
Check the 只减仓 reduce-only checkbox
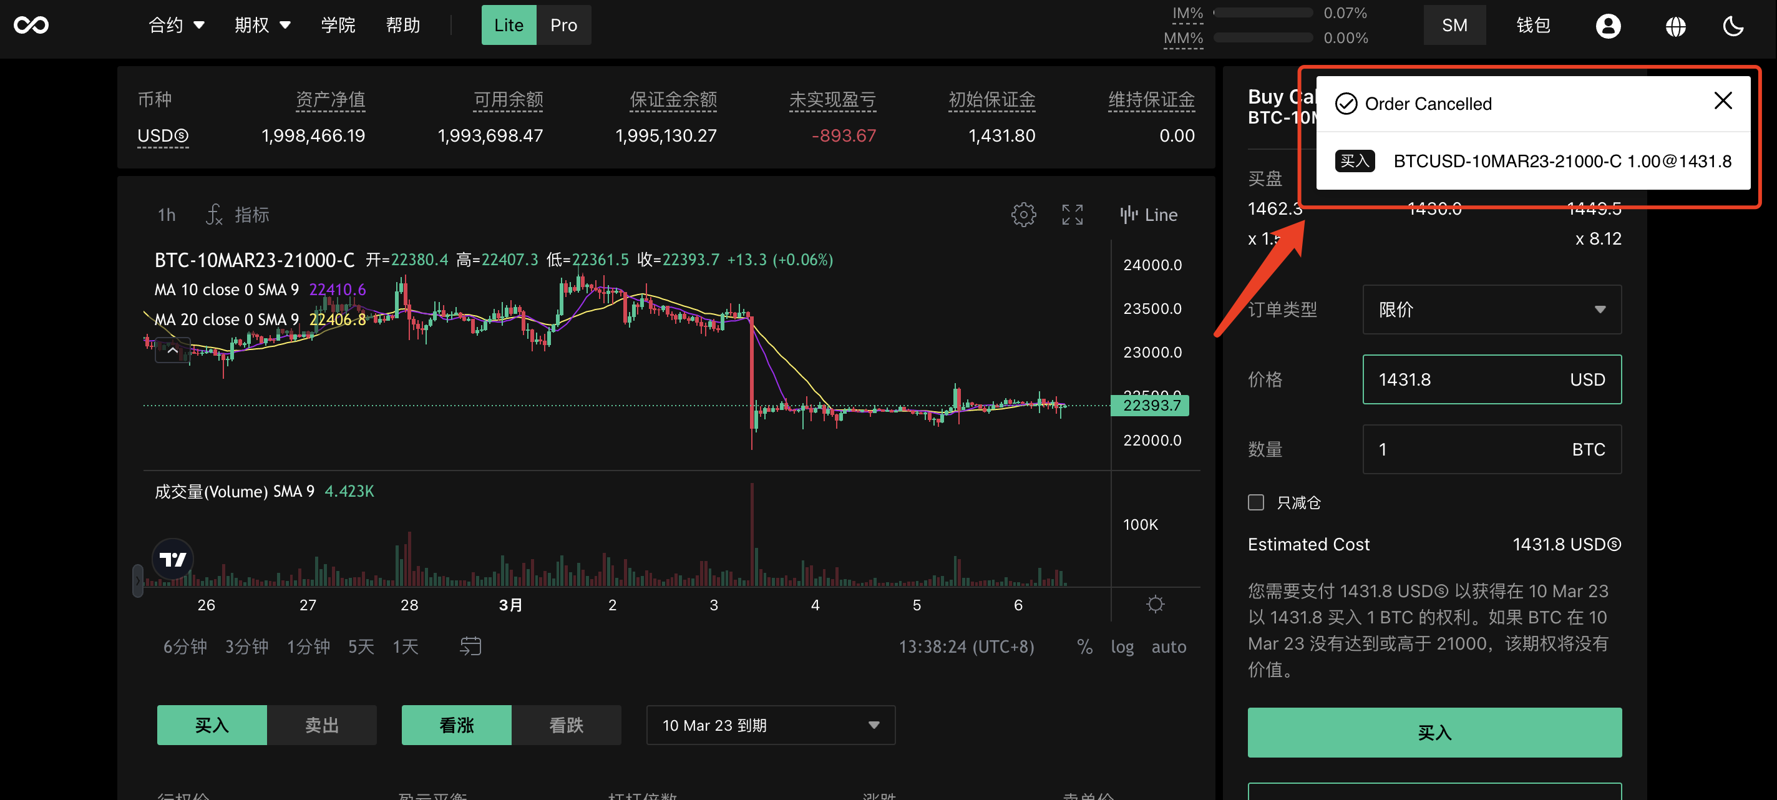coord(1255,502)
